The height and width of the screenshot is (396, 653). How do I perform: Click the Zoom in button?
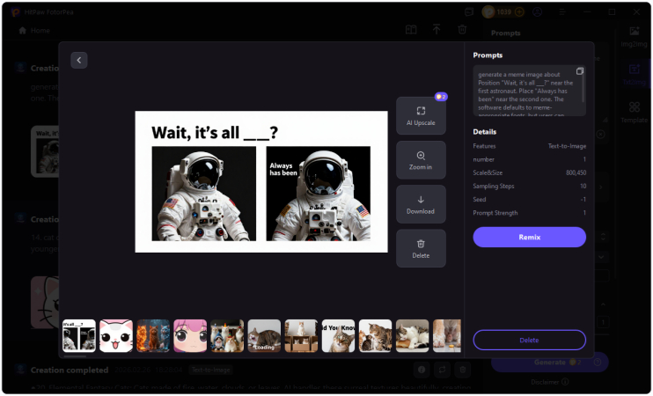coord(421,160)
